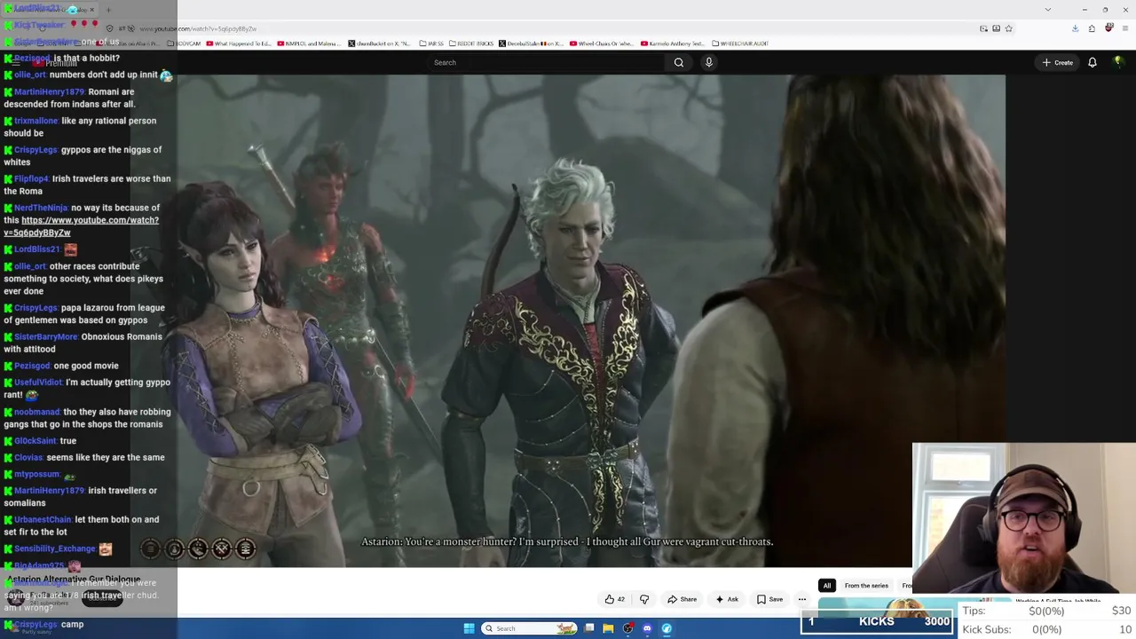Click the 'Astarion Alternative Gur Dialogue' video title
1136x639 pixels.
pos(74,579)
